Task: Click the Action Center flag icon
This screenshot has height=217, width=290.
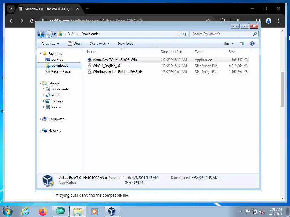Action: pyautogui.click(x=248, y=212)
